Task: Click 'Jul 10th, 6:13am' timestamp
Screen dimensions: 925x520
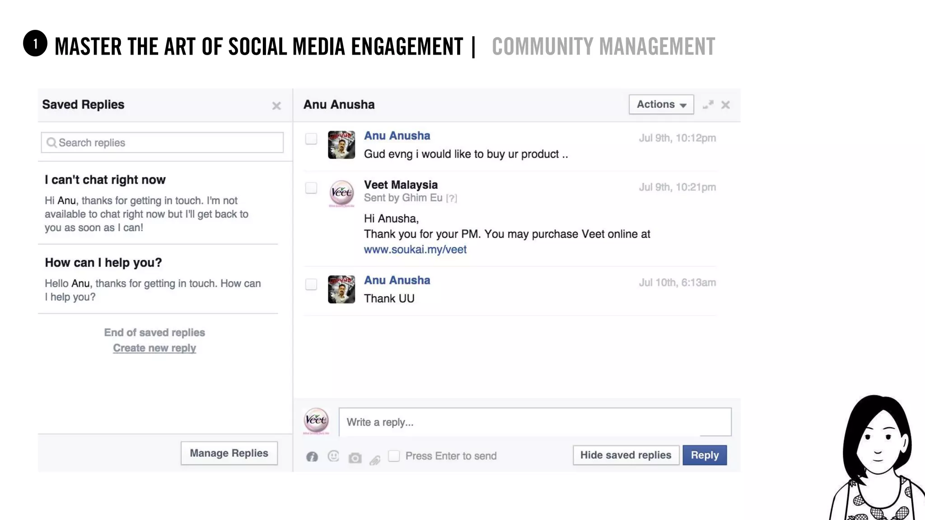Action: (x=677, y=283)
